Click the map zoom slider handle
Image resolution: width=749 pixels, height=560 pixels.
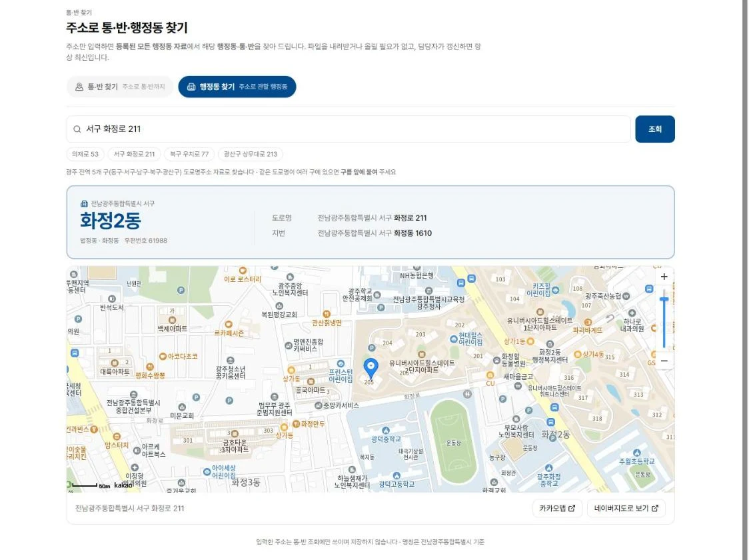coord(664,299)
